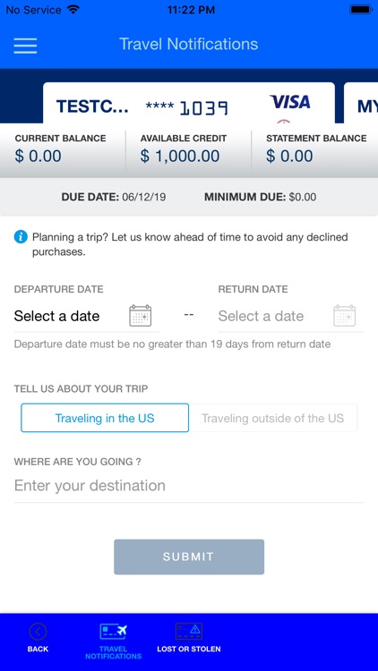Screen dimensions: 378x671
Task: View the Statement Balance amount
Action: (x=289, y=157)
